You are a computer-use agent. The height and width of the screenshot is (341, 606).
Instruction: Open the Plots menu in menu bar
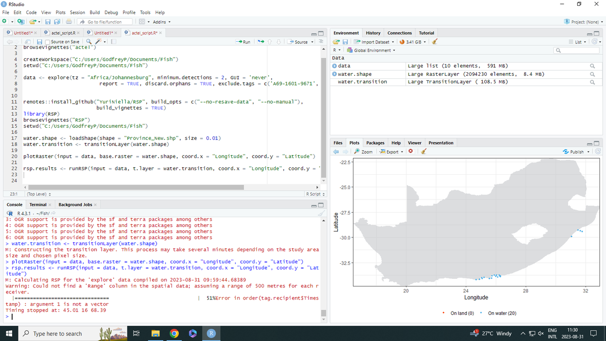[x=61, y=12]
